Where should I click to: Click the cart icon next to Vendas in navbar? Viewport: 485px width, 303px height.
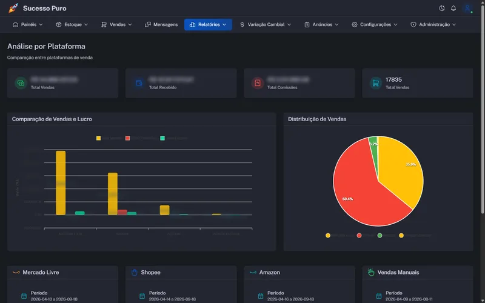[104, 24]
